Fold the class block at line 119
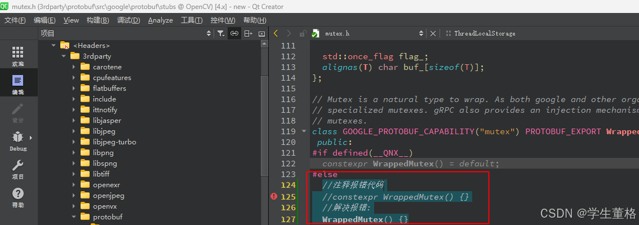 tap(304, 131)
